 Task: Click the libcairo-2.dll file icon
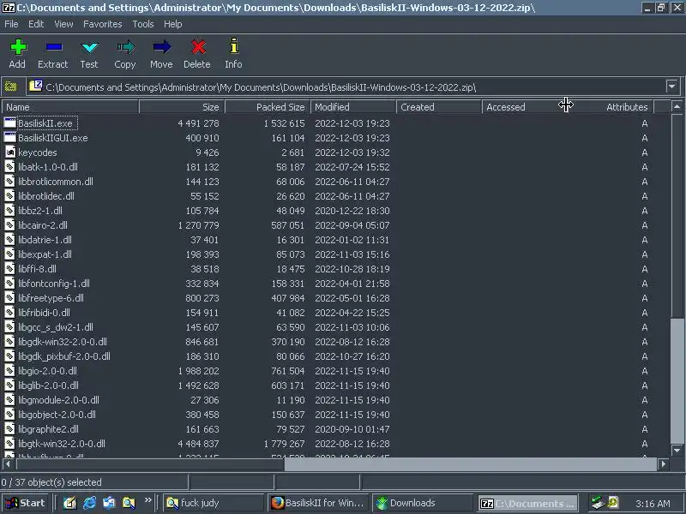click(x=9, y=225)
